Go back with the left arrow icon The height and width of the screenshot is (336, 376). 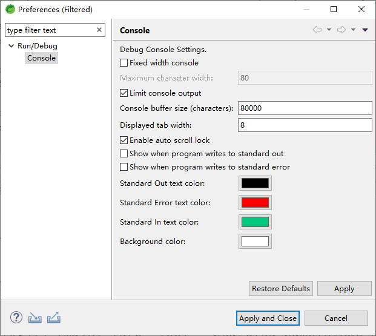click(x=317, y=30)
